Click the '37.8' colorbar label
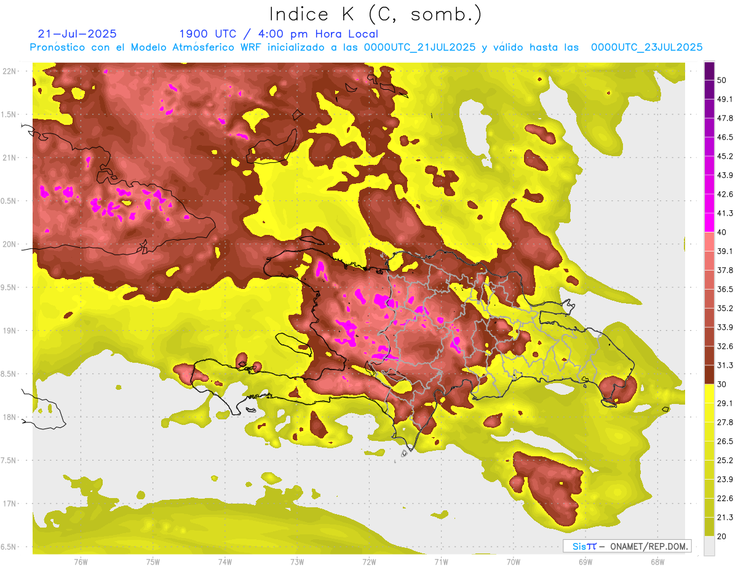This screenshot has width=738, height=570. [x=725, y=270]
